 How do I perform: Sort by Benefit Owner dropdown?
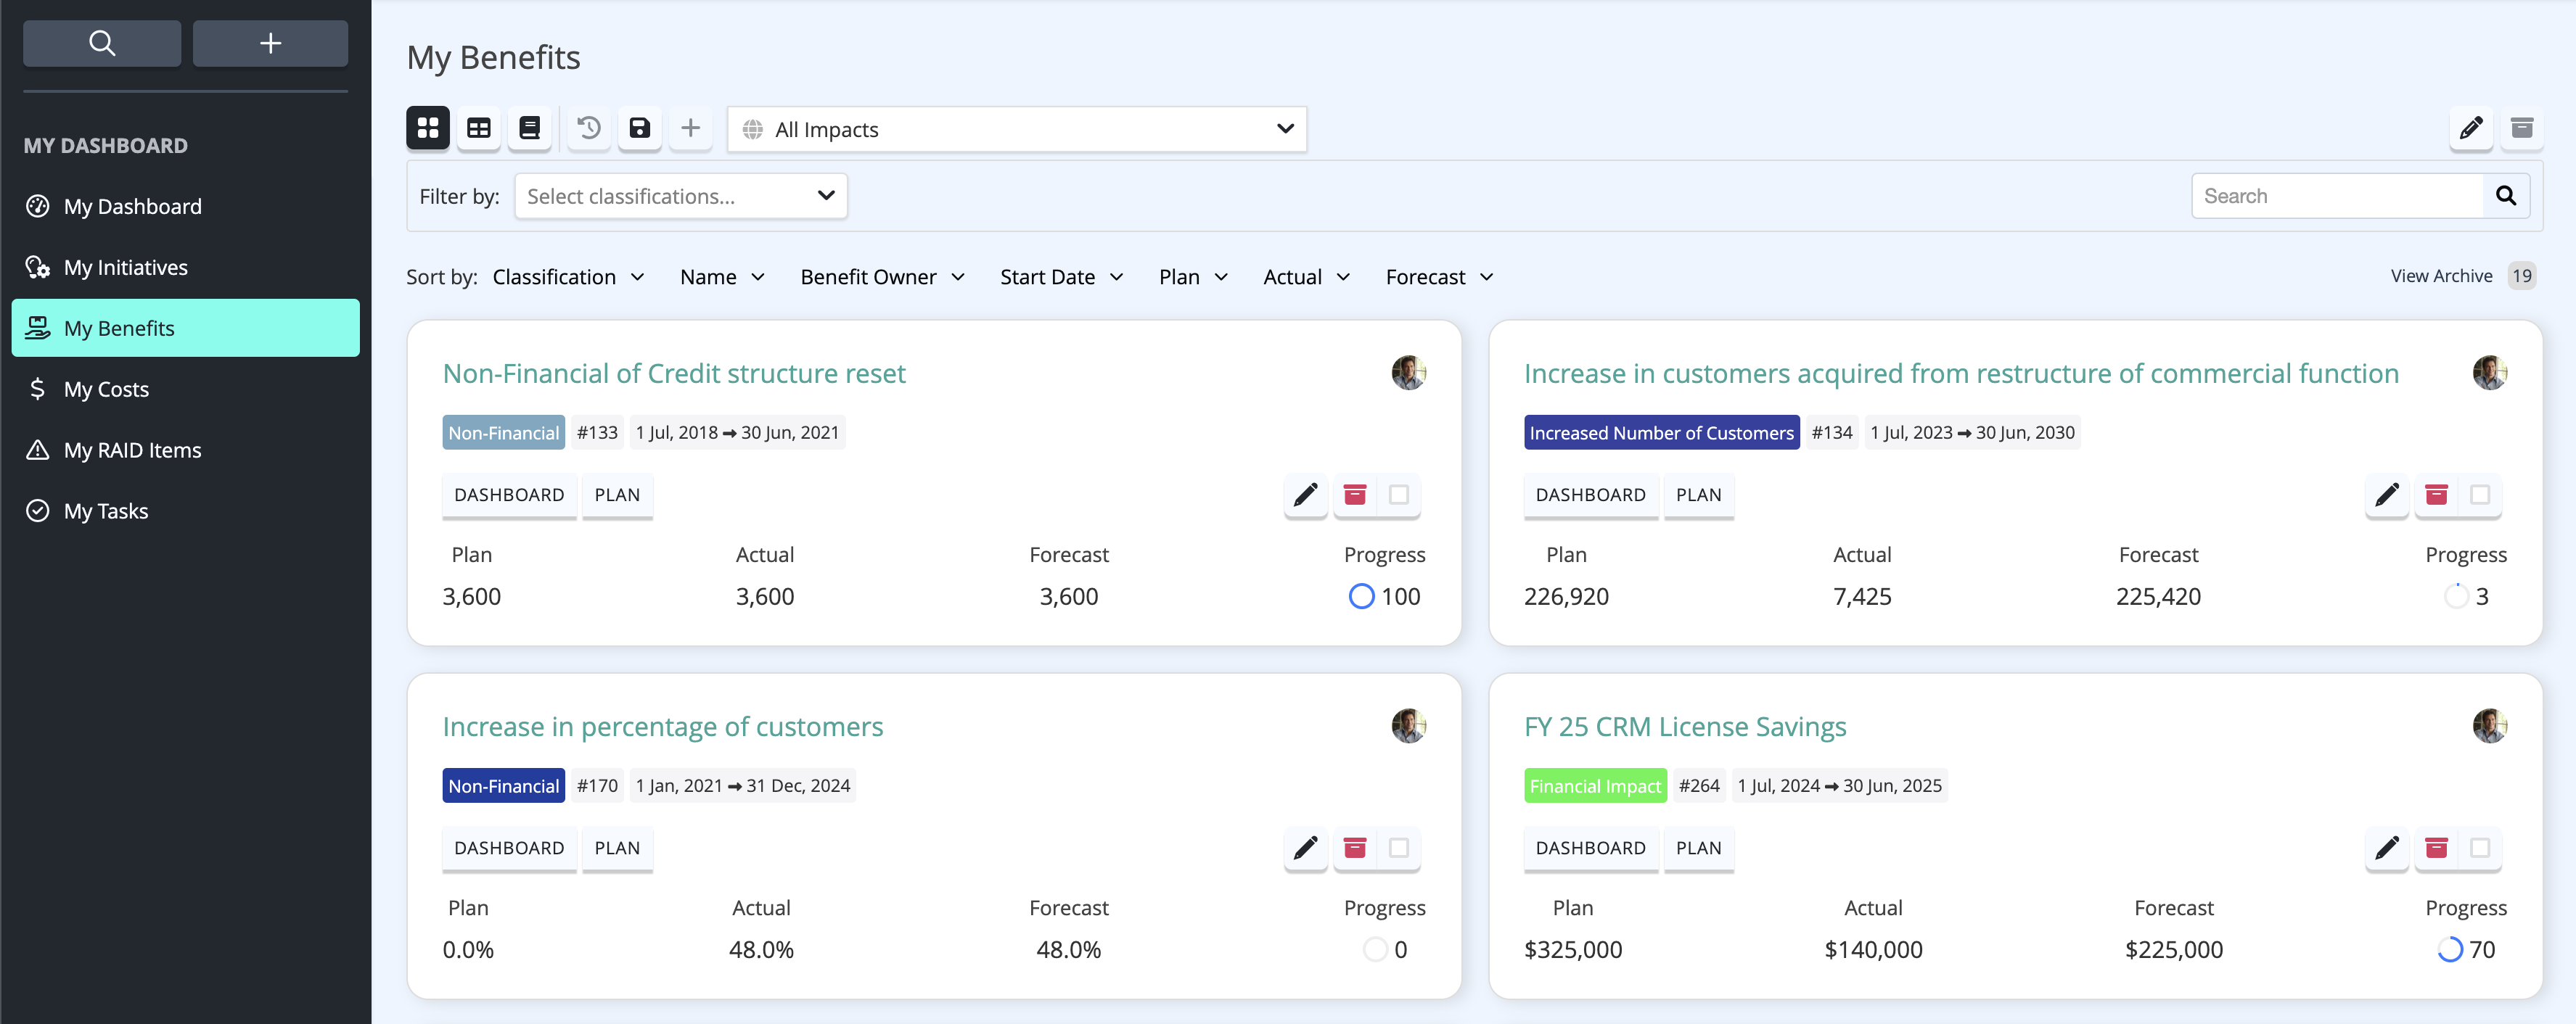(x=882, y=277)
